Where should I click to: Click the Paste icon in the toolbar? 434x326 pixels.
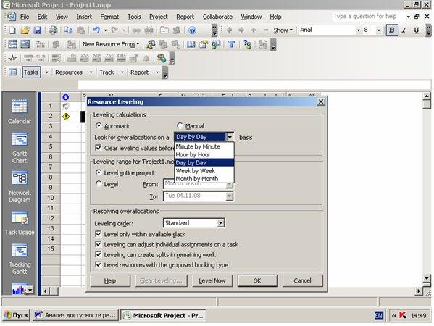[81, 30]
